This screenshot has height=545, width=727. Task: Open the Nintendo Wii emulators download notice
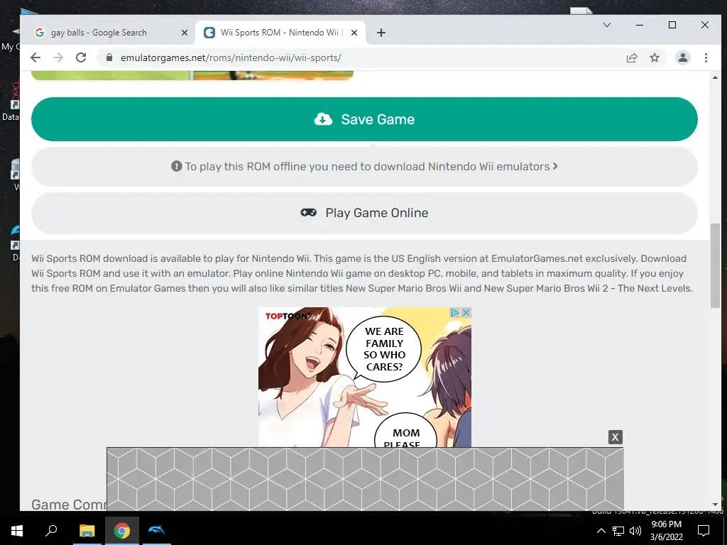point(364,166)
